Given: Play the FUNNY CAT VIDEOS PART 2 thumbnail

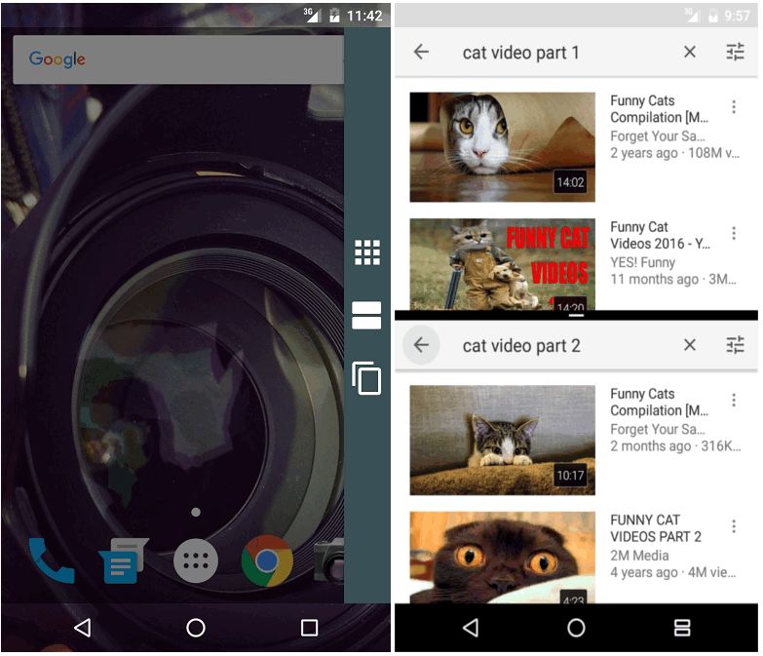Looking at the screenshot, I should [502, 558].
